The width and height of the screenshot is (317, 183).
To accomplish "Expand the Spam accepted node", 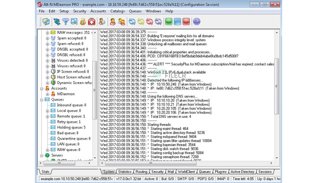I will [47, 38].
